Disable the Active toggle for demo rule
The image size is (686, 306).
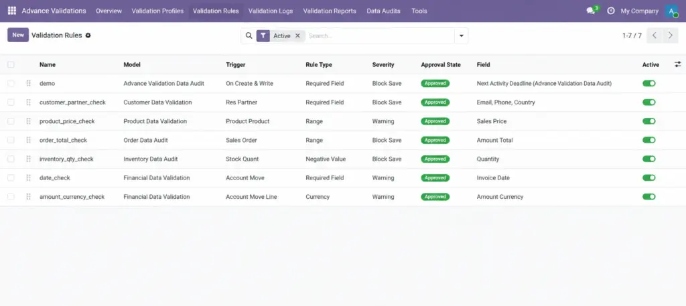pos(648,84)
